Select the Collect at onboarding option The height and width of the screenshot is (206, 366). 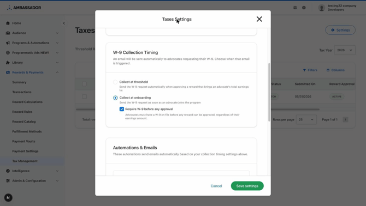click(115, 98)
